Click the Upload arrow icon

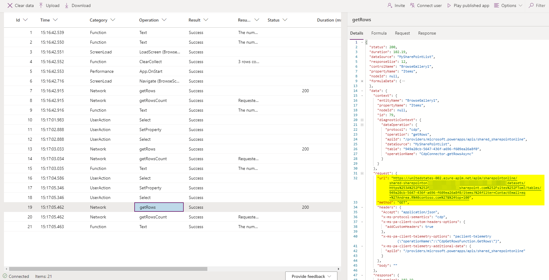pyautogui.click(x=41, y=5)
